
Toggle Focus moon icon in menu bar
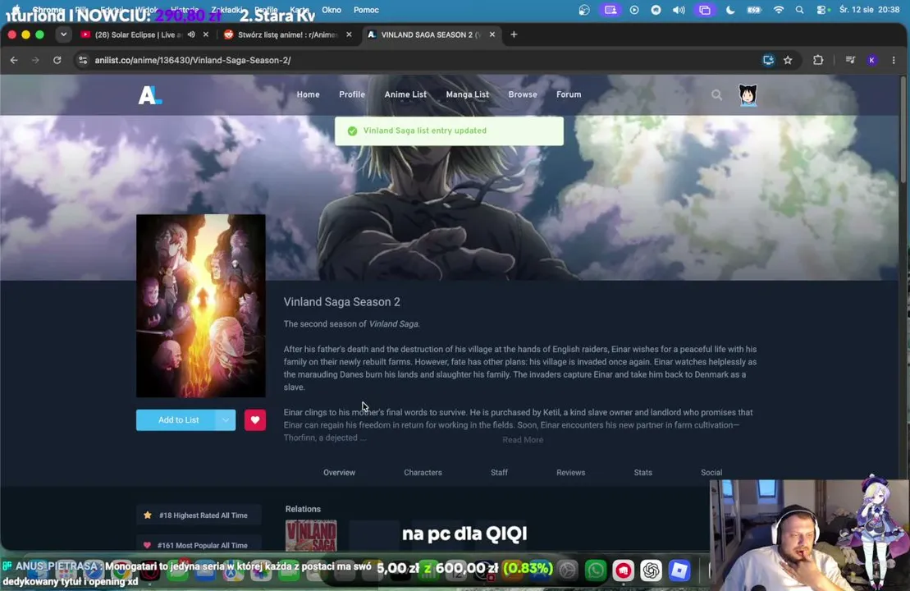(730, 10)
